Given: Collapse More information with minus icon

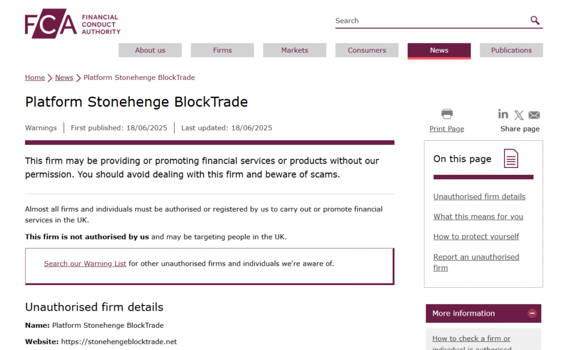Looking at the screenshot, I should (x=532, y=313).
